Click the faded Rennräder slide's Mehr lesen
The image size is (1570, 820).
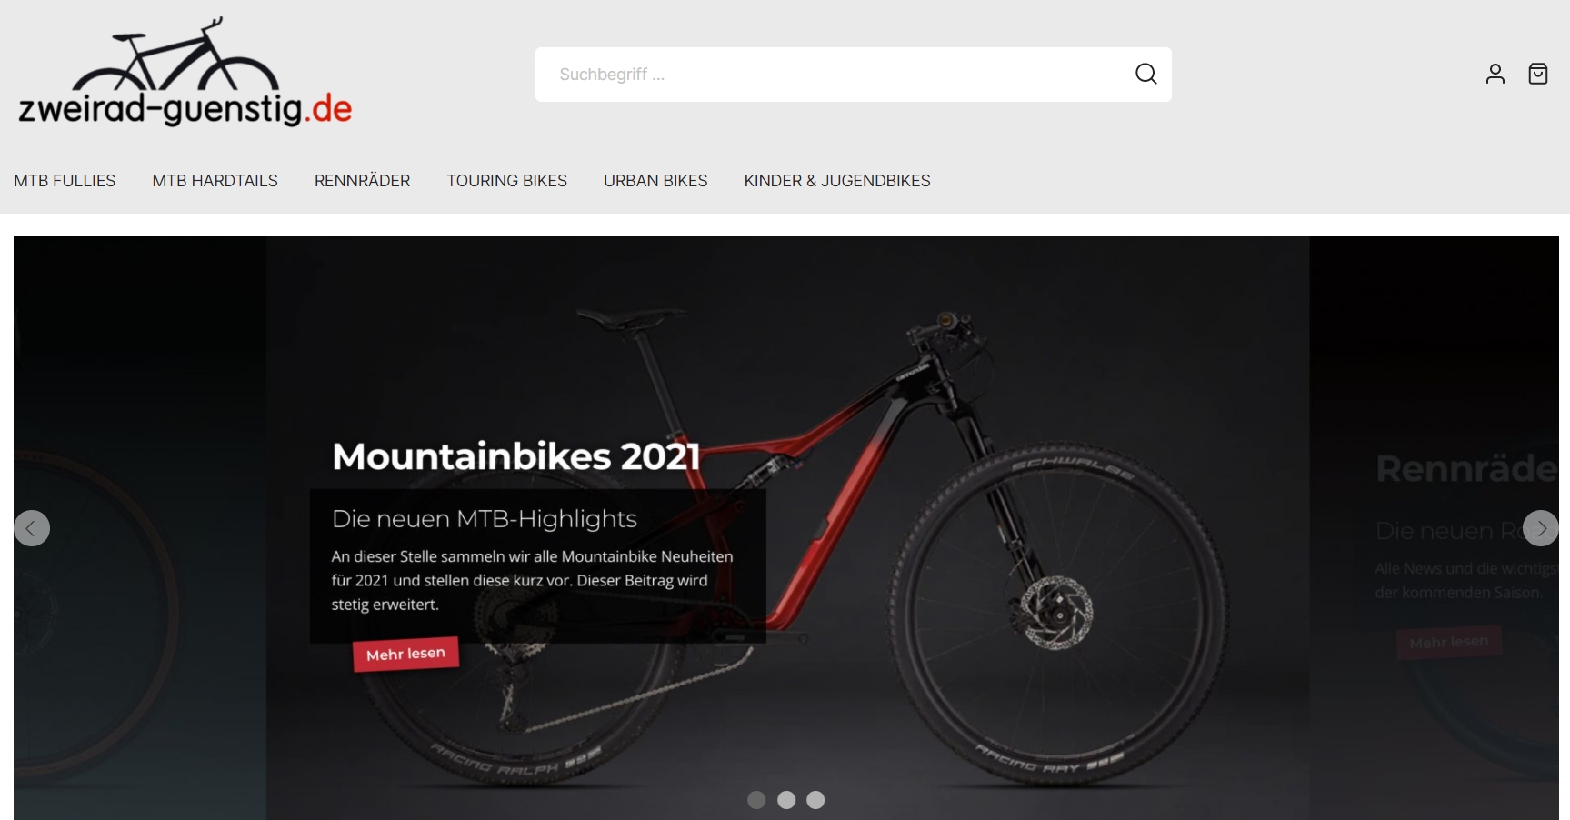point(1449,642)
